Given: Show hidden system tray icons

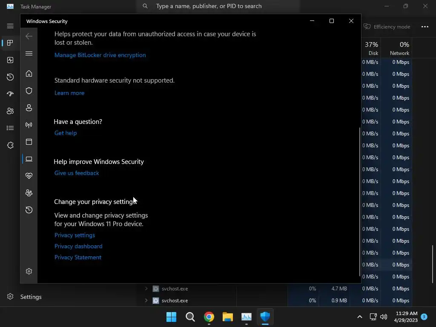Looking at the screenshot, I should (359, 317).
